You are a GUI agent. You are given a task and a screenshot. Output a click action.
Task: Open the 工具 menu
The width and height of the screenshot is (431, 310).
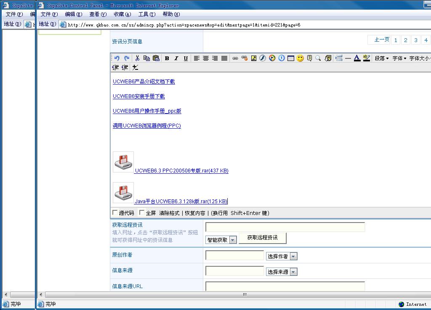pyautogui.click(x=147, y=14)
